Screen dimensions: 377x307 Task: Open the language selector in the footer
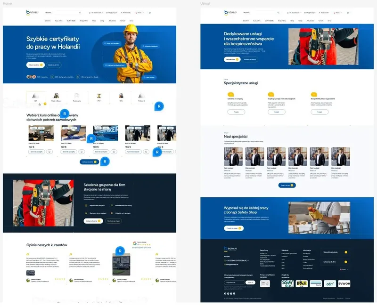(x=344, y=269)
